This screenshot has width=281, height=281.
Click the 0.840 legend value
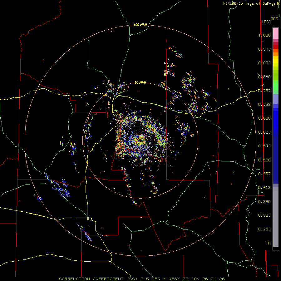pos(264,77)
